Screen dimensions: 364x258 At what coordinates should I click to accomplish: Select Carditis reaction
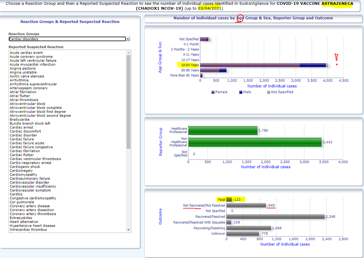coord(16,194)
